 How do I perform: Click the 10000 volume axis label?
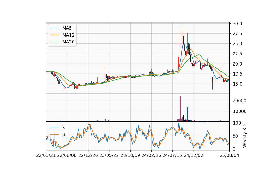(x=239, y=111)
